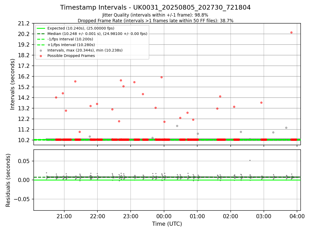Click the x-axis tick label "01:00"

(197, 216)
